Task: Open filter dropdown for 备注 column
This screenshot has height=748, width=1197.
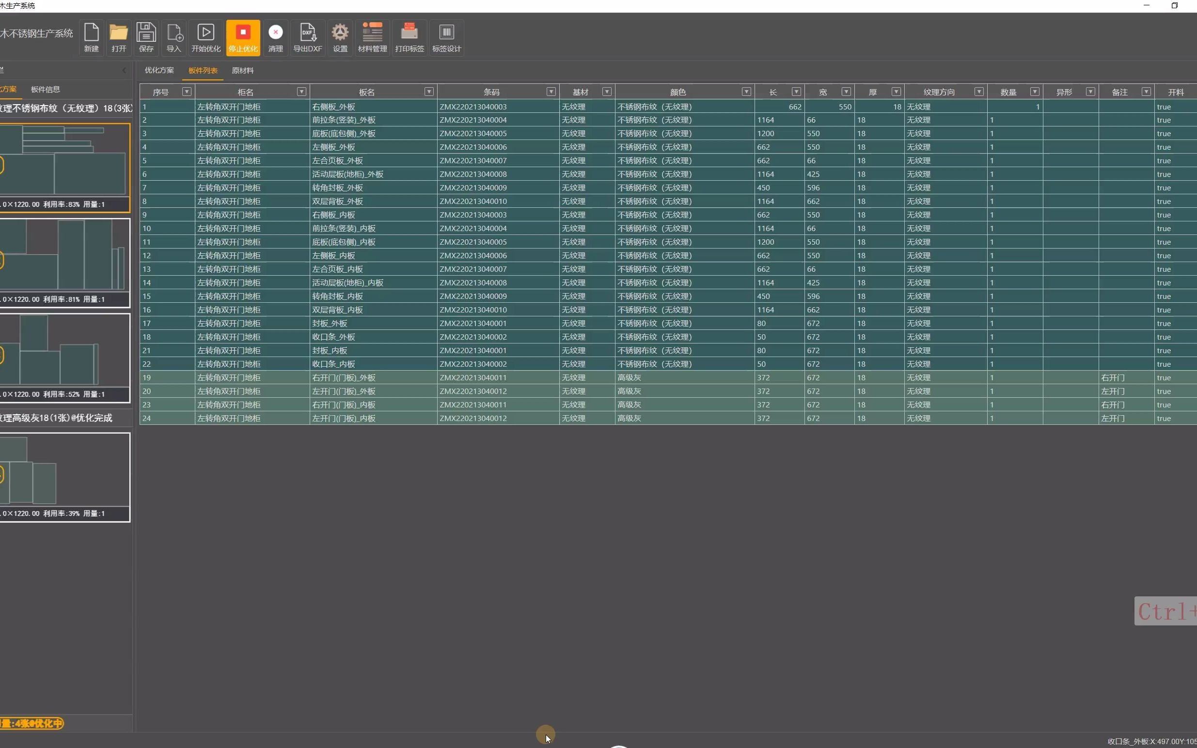Action: click(x=1146, y=92)
